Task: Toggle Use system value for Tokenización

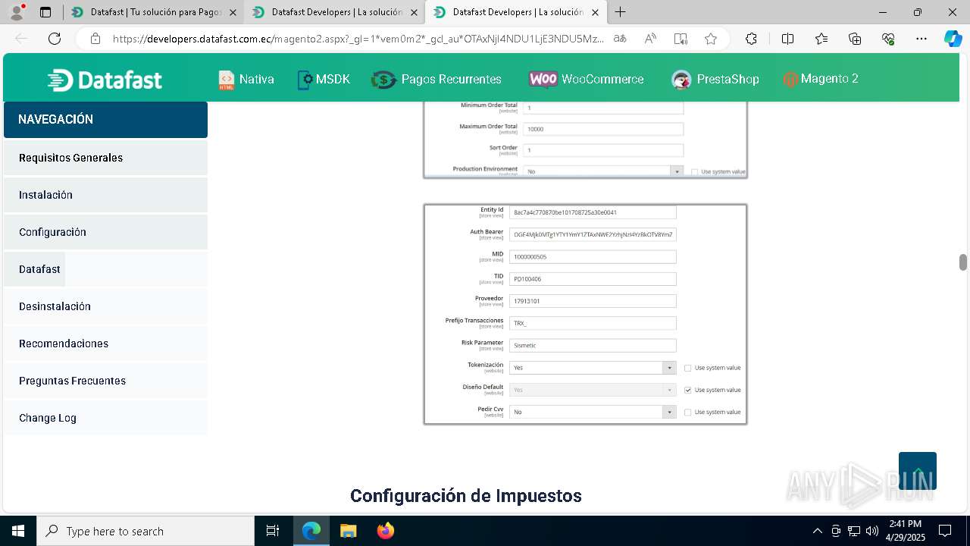Action: (688, 368)
